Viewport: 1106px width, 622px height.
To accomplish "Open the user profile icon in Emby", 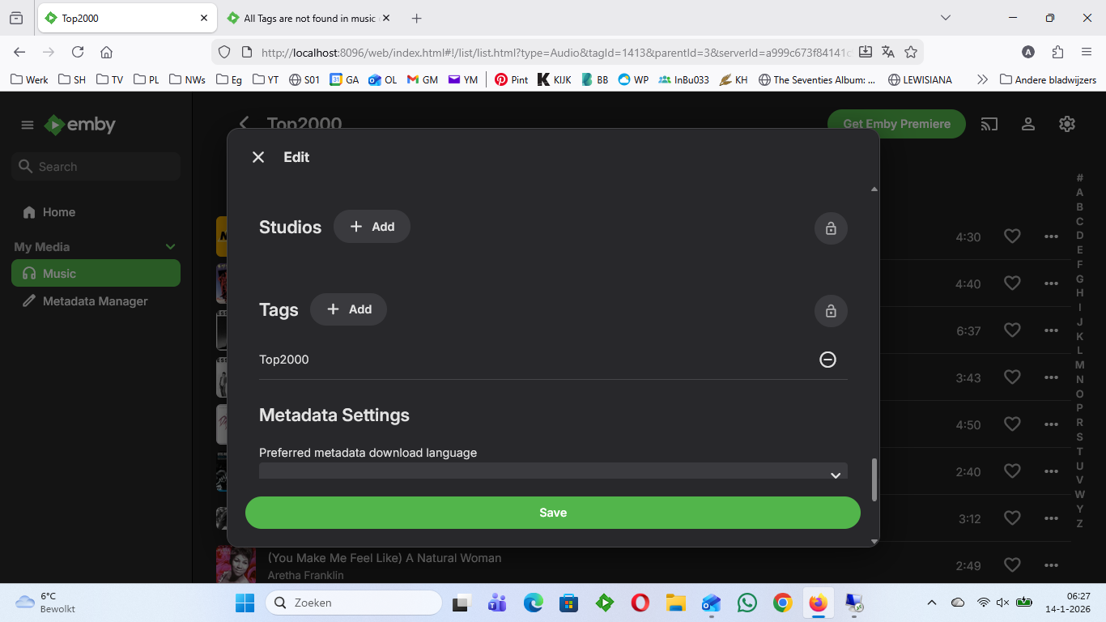I will pos(1028,124).
